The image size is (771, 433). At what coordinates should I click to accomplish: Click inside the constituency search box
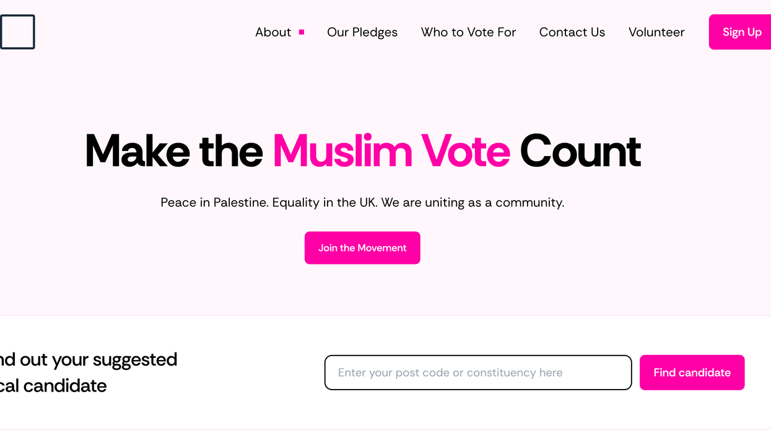coord(478,372)
